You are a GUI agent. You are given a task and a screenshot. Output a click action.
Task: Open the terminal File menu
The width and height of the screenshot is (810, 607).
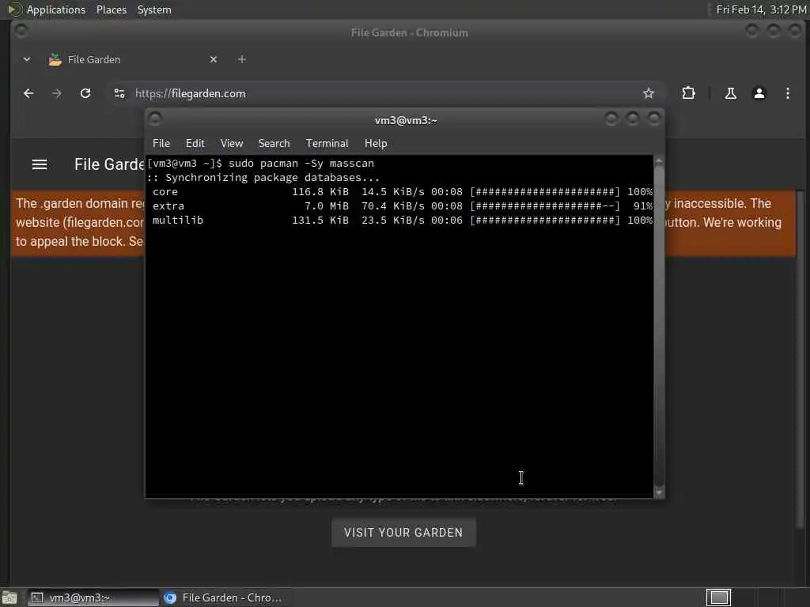coord(161,144)
